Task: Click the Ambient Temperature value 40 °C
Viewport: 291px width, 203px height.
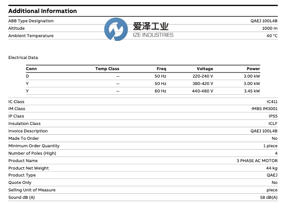Action: pyautogui.click(x=272, y=36)
